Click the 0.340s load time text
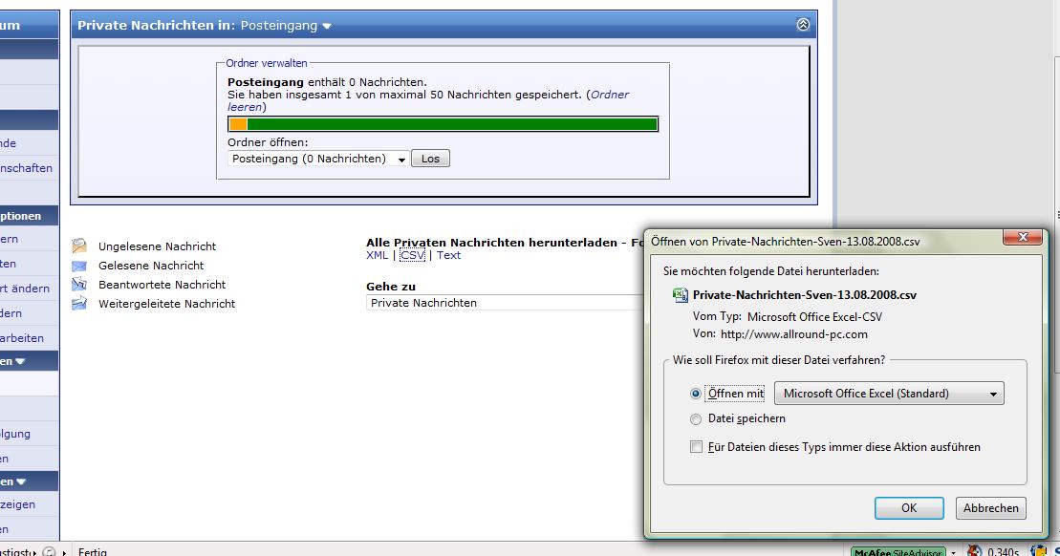Screen dimensions: 1060x556 click(1004, 552)
